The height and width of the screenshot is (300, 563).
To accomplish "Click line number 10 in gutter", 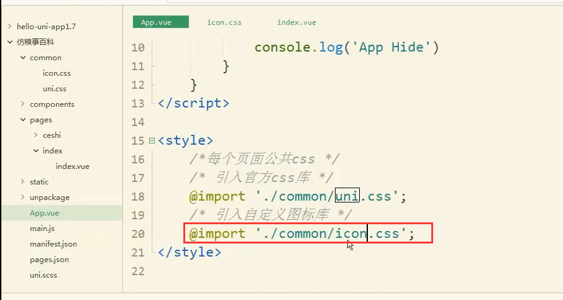I will click(138, 47).
